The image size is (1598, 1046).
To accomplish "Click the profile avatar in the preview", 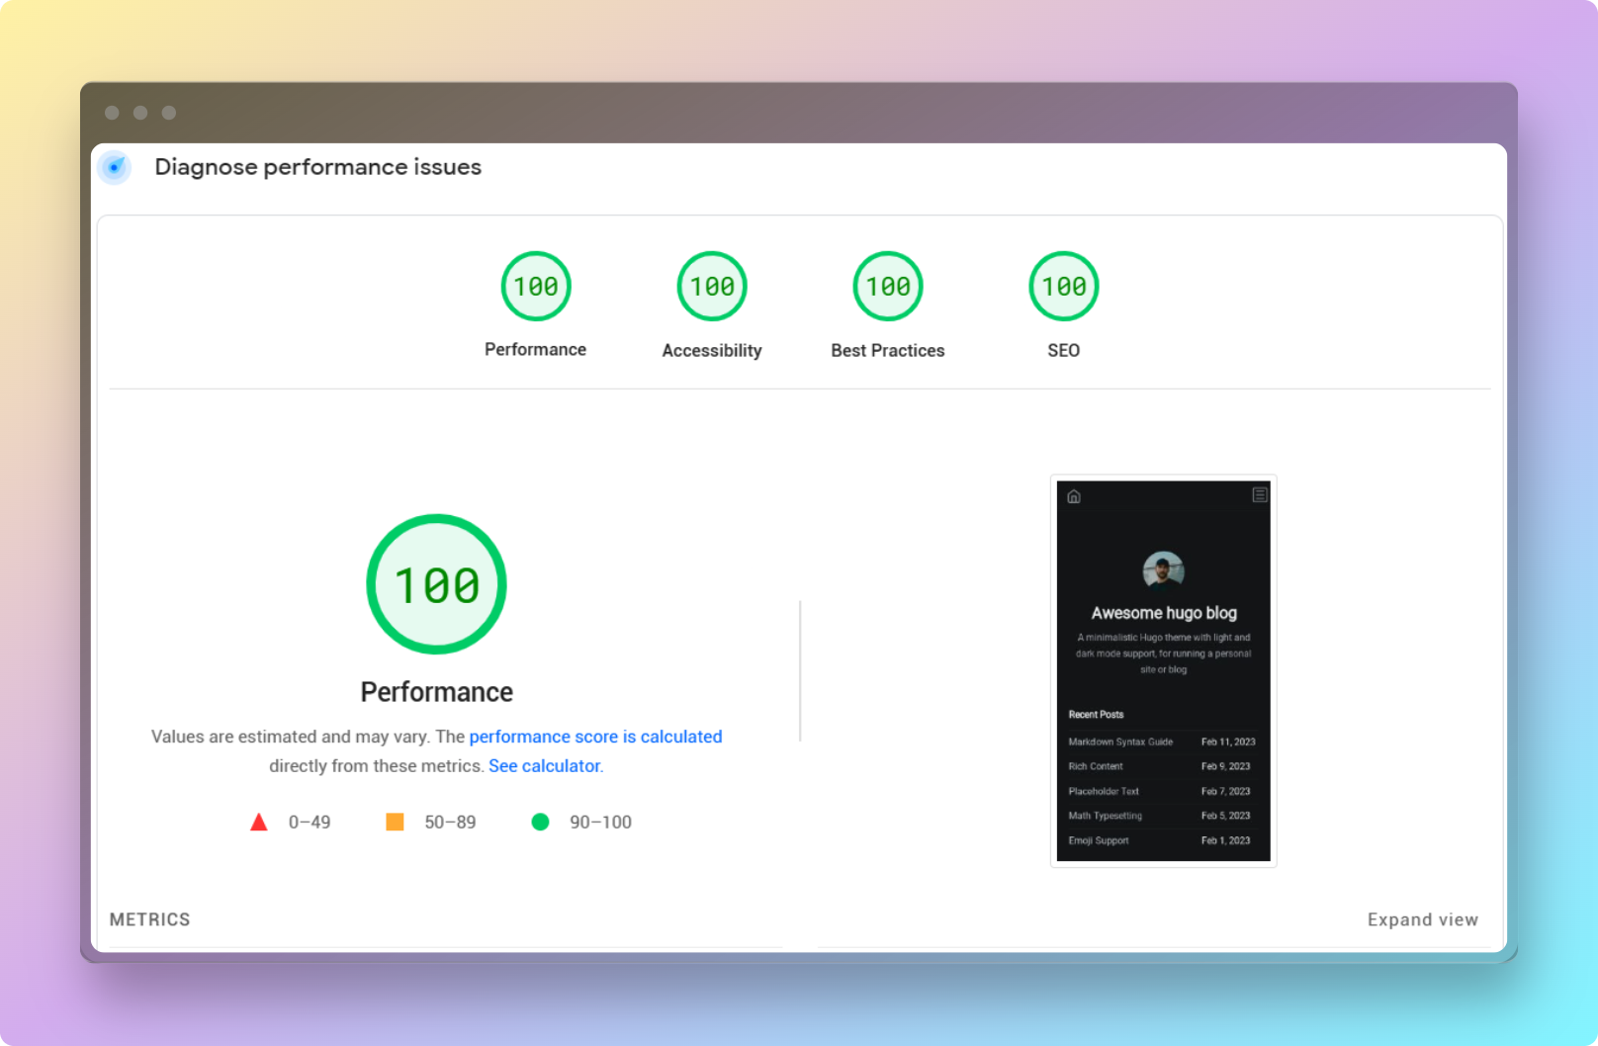I will [1163, 570].
